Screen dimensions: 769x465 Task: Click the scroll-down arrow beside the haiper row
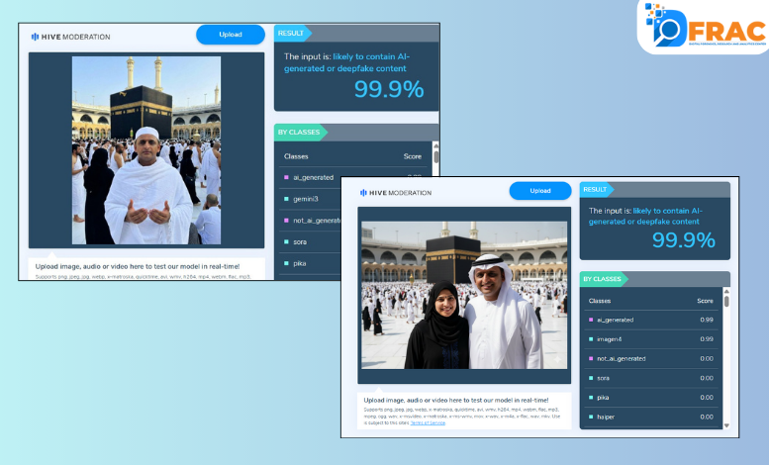pos(725,422)
